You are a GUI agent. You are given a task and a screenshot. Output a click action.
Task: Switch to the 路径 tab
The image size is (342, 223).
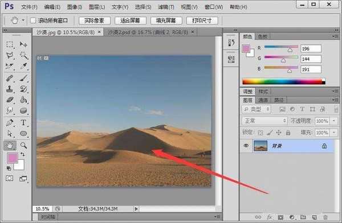click(279, 100)
